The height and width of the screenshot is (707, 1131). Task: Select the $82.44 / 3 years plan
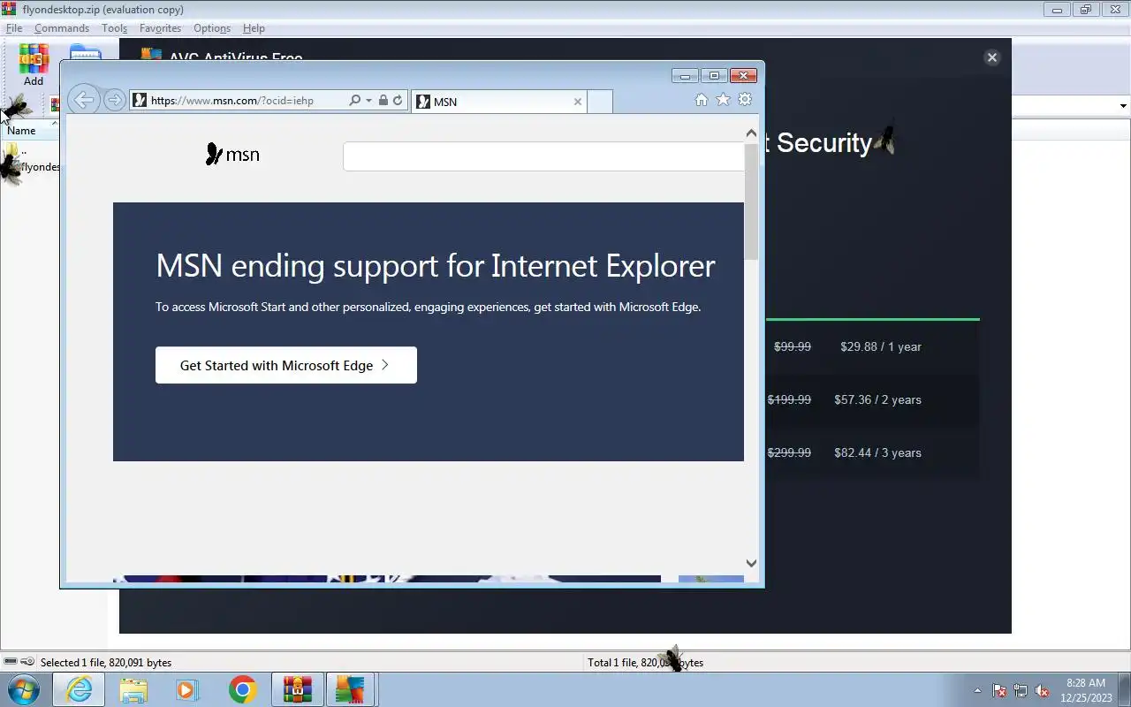point(877,452)
